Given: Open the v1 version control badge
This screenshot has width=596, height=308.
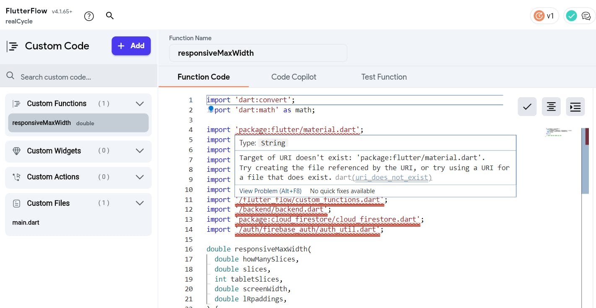Looking at the screenshot, I should point(544,16).
